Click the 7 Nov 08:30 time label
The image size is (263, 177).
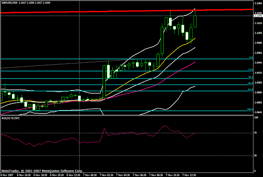click(x=156, y=175)
